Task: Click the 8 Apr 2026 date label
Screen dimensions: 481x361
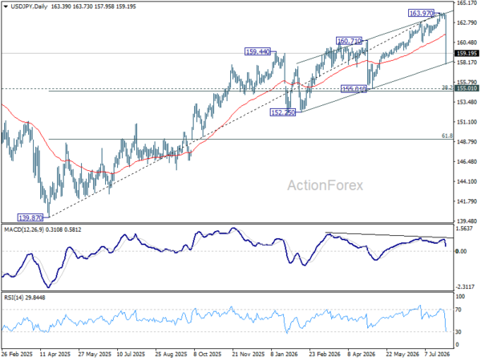Action: point(361,355)
